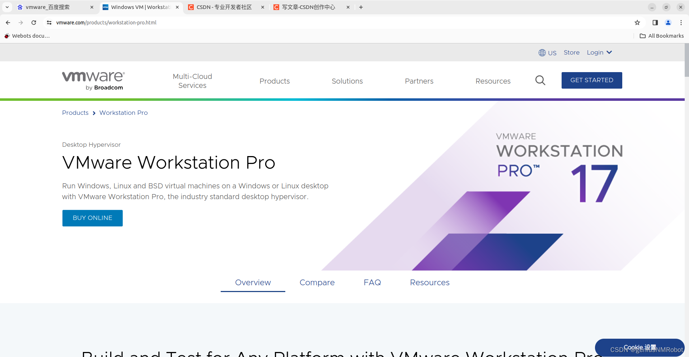Open the search icon in VMware navbar
689x357 pixels.
click(x=540, y=80)
